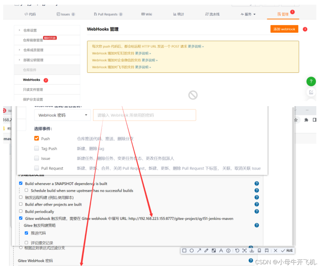
Task: Check Schedule build when upstream has no successful builds
Action: pos(26,190)
